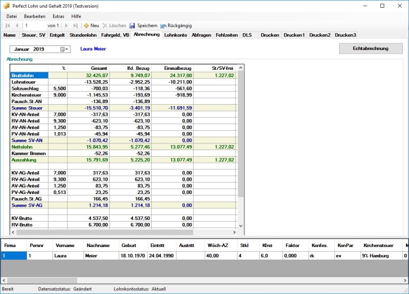Click the Abrechnung table vertical scrollbar thumb
The height and width of the screenshot is (294, 409).
click(x=241, y=134)
